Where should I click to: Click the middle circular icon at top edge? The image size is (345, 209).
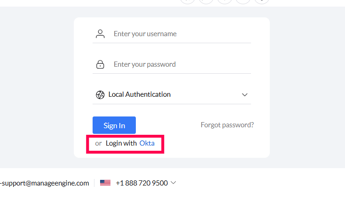tap(224, 1)
